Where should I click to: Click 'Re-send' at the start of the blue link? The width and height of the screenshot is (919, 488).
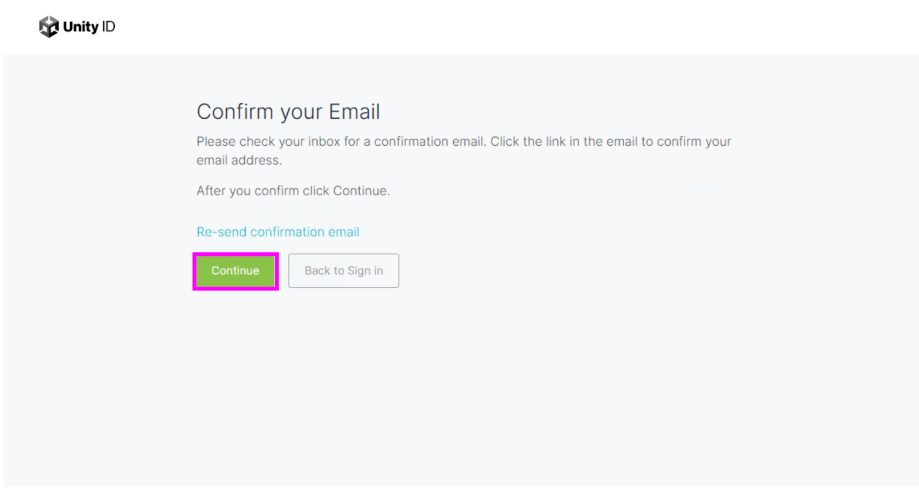point(221,232)
